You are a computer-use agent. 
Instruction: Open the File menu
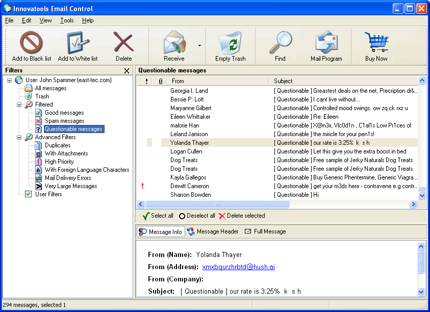tap(9, 20)
